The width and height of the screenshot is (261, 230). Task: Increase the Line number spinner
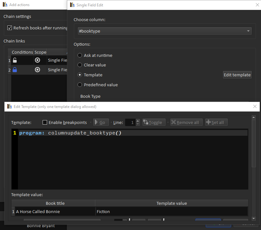pyautogui.click(x=138, y=121)
